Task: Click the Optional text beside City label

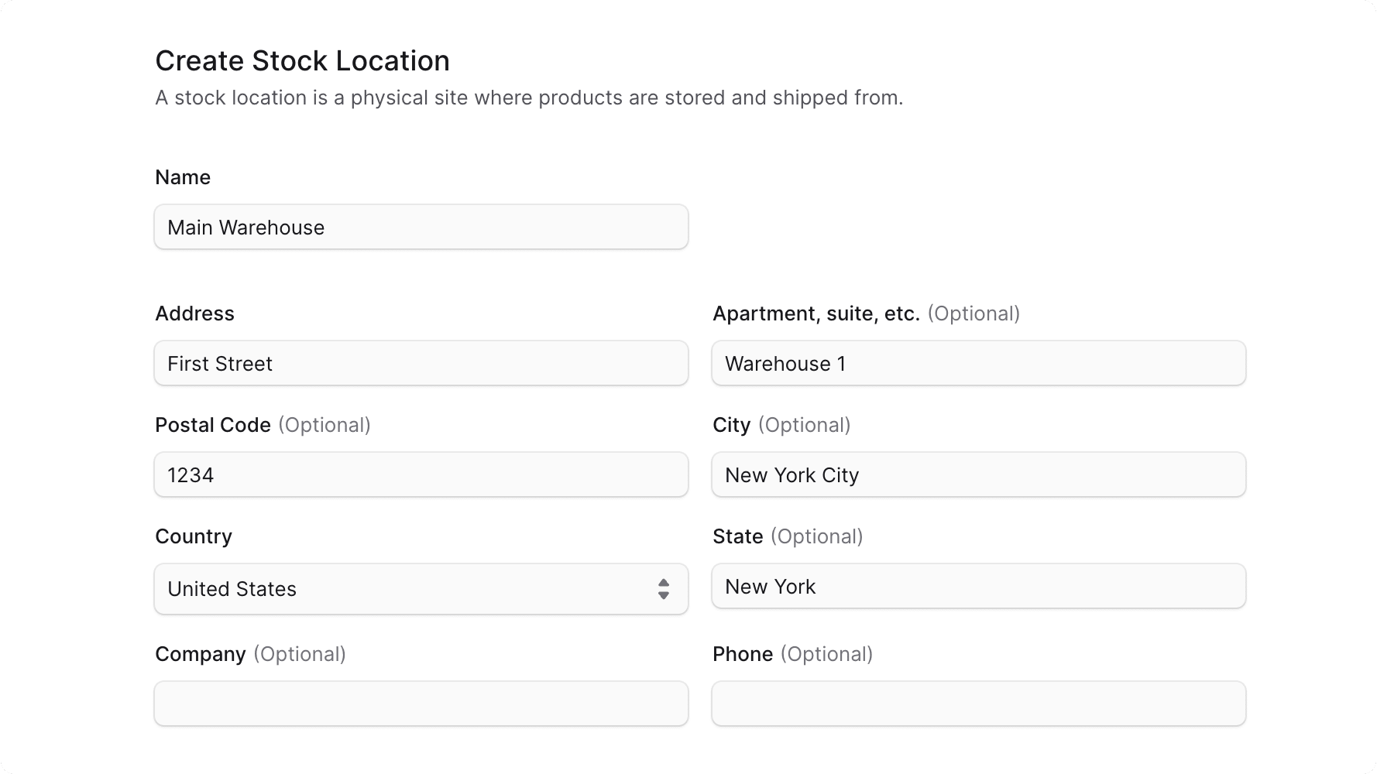Action: click(804, 425)
